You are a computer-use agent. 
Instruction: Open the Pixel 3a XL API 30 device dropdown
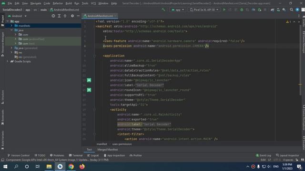click(x=204, y=9)
